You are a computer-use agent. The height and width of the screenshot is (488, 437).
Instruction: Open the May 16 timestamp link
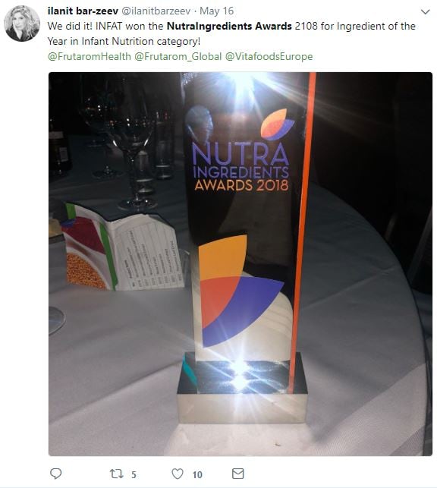pos(216,11)
